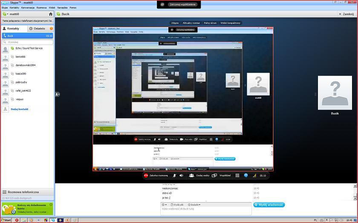Viewport: 358px width, 223px height.
Task: End the call in the main call bar
Action: coord(156,175)
